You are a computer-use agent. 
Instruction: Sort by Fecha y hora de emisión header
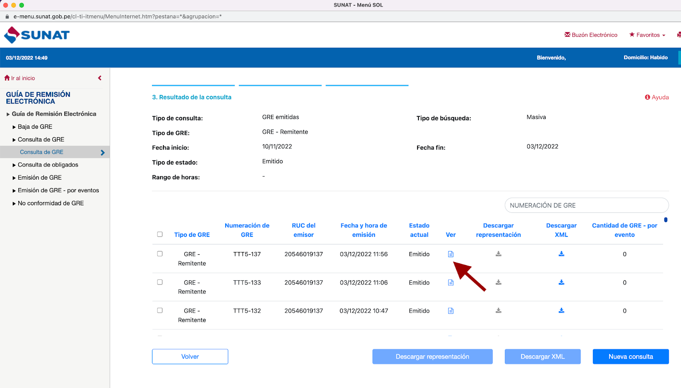(364, 230)
